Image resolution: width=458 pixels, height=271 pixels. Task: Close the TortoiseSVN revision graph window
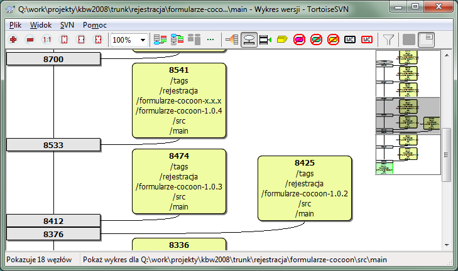[x=439, y=7]
